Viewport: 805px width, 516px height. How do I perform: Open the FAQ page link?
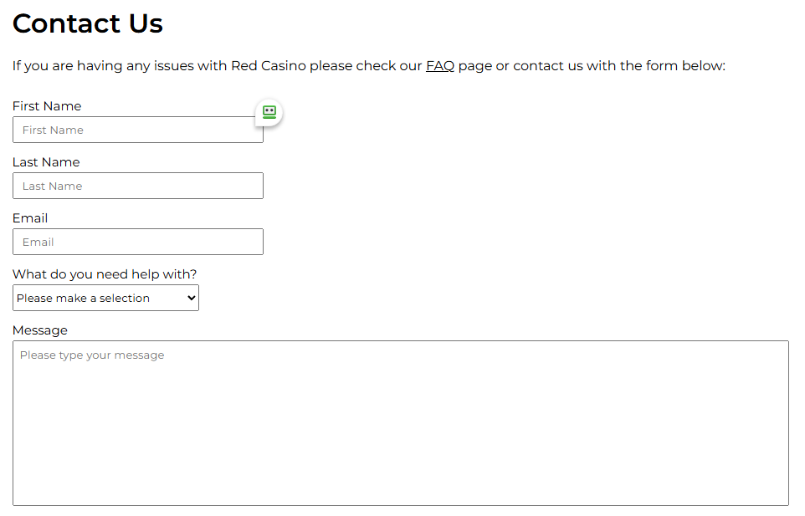click(440, 66)
